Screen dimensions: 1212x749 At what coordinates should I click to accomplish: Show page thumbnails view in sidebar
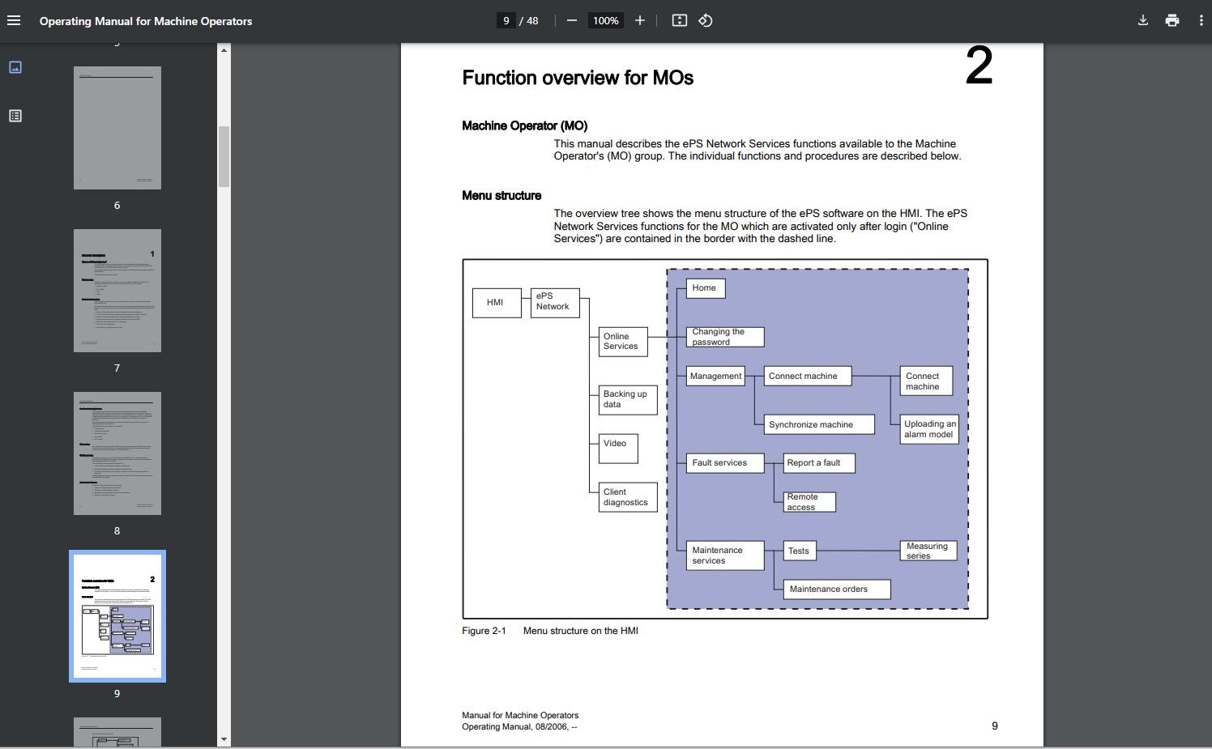click(15, 67)
